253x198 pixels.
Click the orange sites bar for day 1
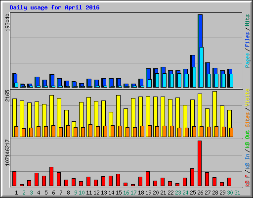click(16, 132)
